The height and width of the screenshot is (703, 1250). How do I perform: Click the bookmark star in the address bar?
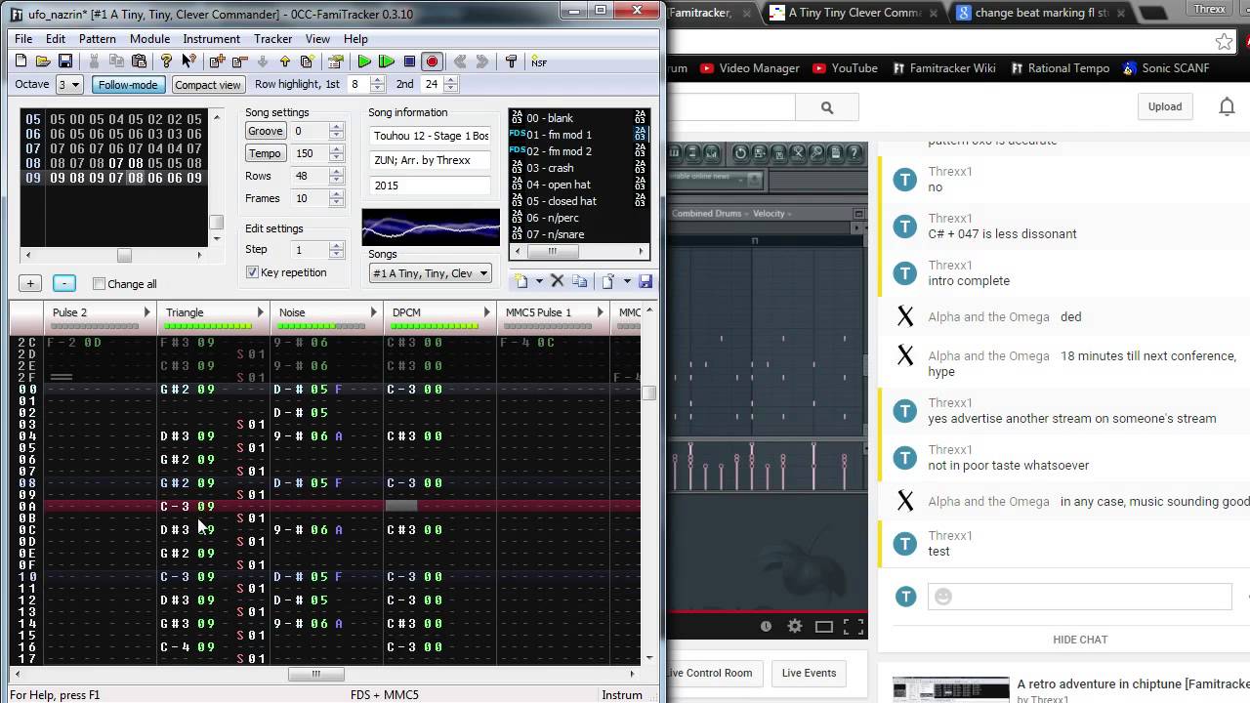pos(1224,41)
